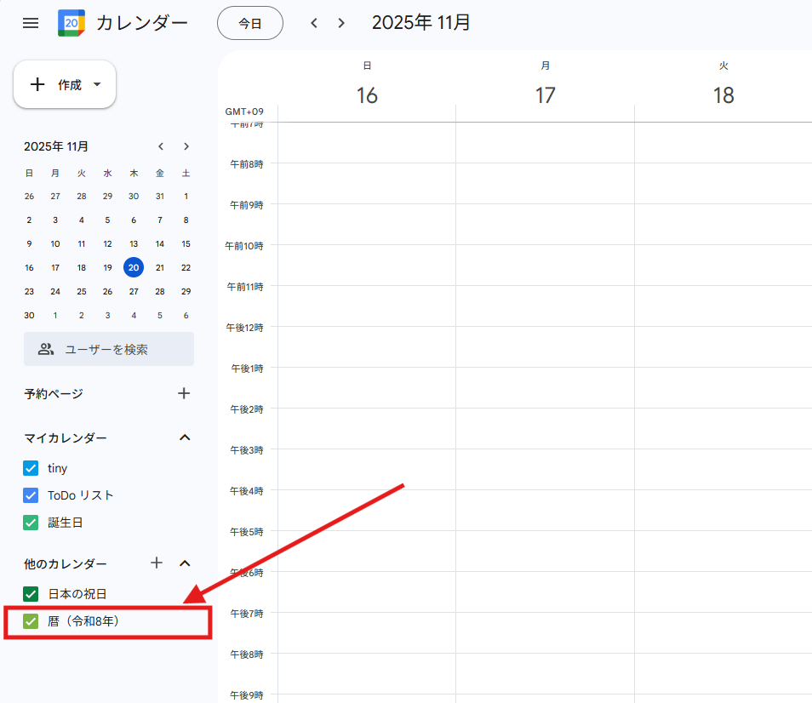Go to next week in main header
The height and width of the screenshot is (703, 812).
coord(341,23)
